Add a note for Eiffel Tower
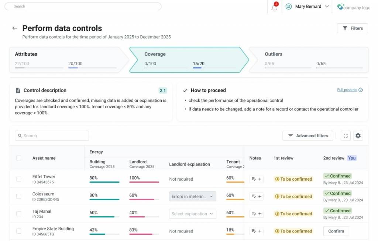378x241 pixels. pos(257,179)
